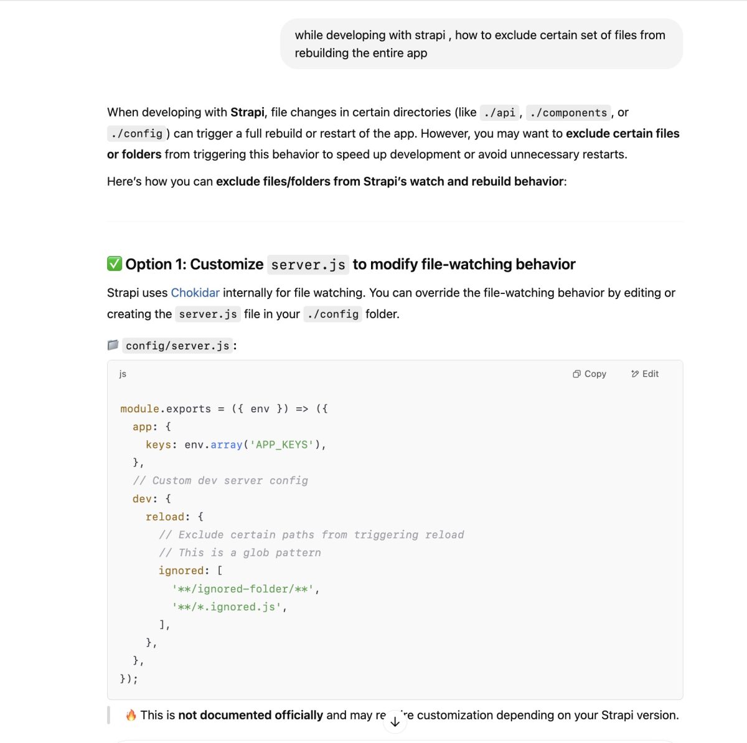Image resolution: width=747 pixels, height=743 pixels.
Task: Click the fire emoji in the warning note
Action: tap(131, 715)
